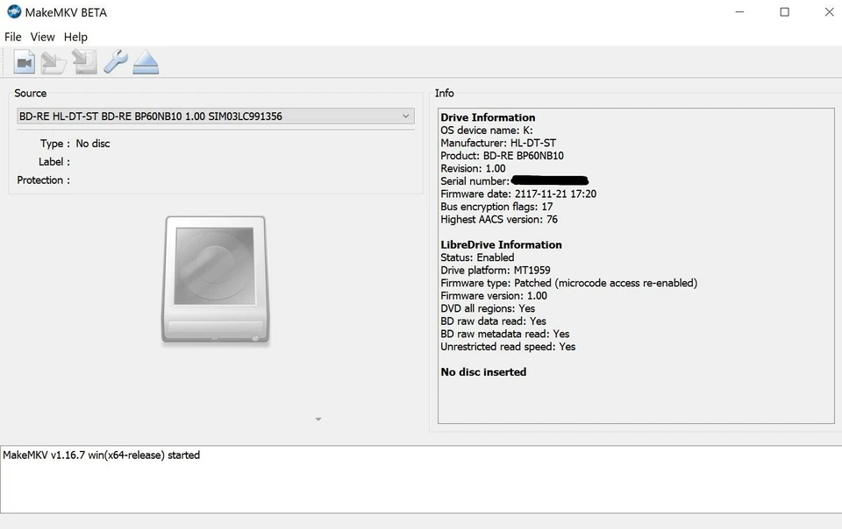Select the Protection field label

pos(43,180)
